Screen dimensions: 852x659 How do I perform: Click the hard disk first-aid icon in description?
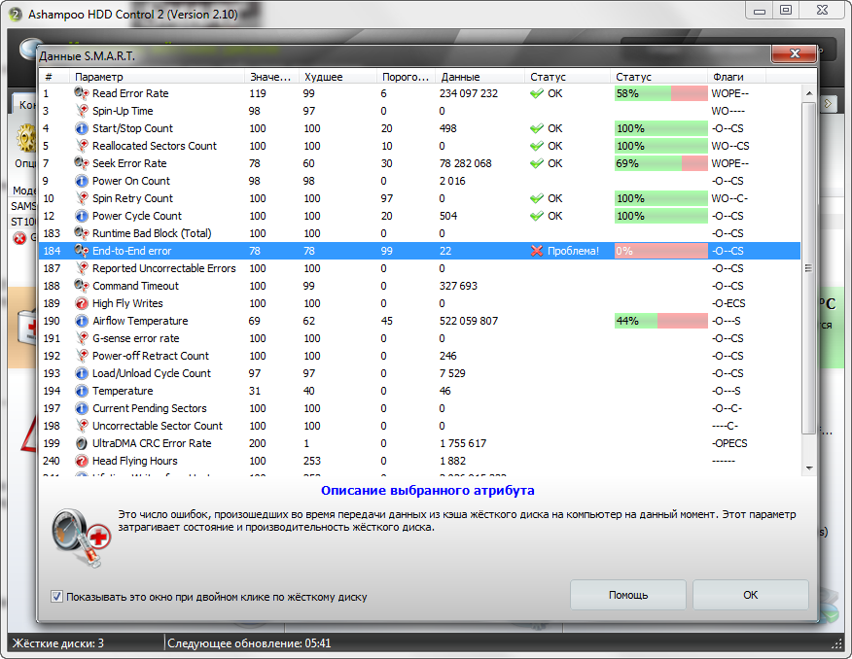(x=82, y=538)
